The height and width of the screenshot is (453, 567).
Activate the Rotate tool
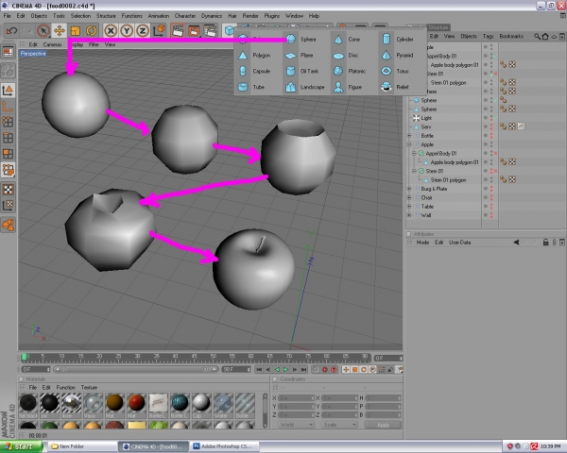(91, 31)
